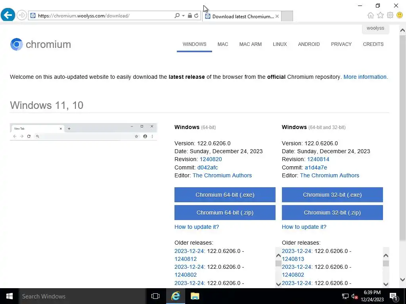Open the WINDOWS nav tab
406x304 pixels.
point(194,44)
